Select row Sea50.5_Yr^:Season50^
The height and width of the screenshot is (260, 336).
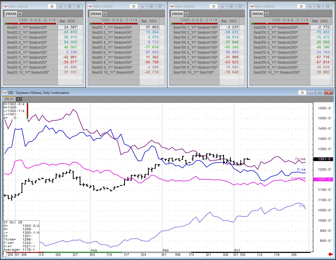pos(114,47)
